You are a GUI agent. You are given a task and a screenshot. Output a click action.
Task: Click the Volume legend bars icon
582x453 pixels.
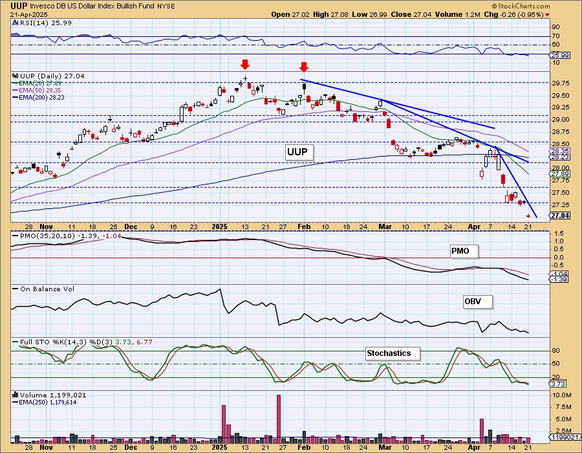pos(16,395)
